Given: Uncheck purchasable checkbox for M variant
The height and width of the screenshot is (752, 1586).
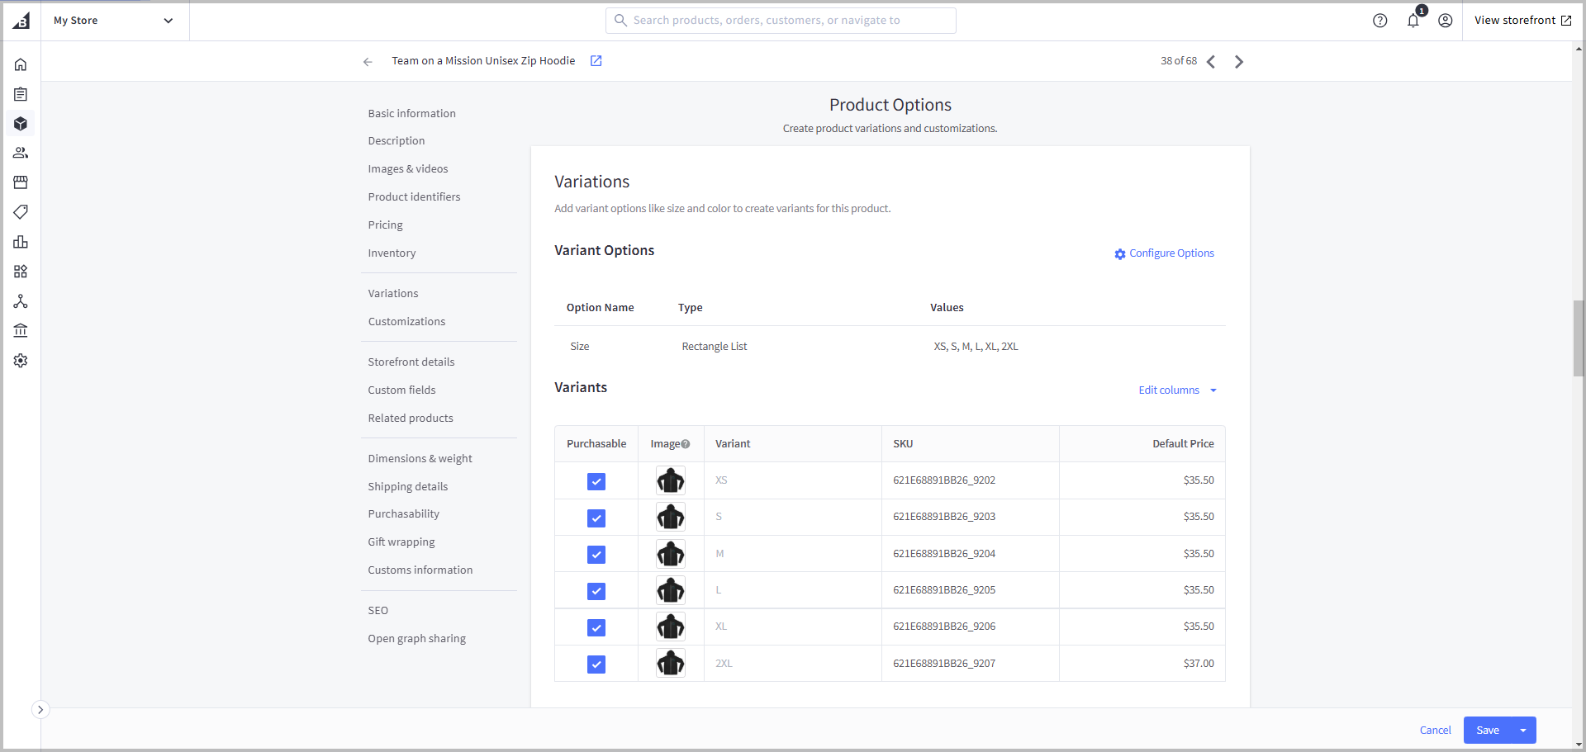Looking at the screenshot, I should click(596, 555).
